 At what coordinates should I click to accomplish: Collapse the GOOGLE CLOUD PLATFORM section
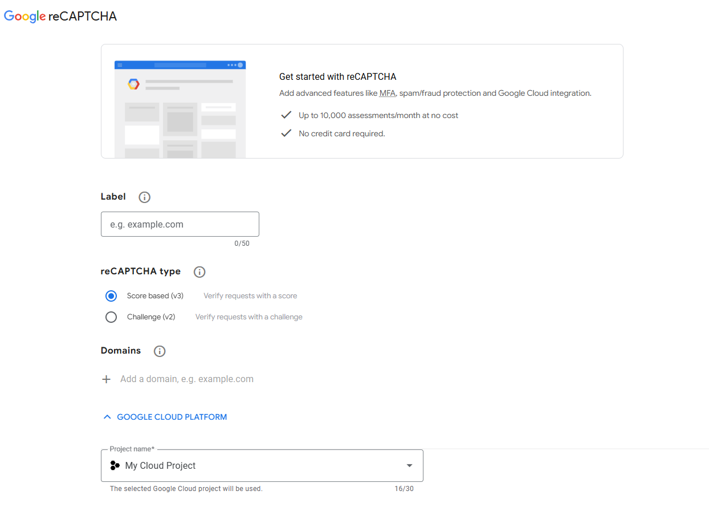point(164,417)
